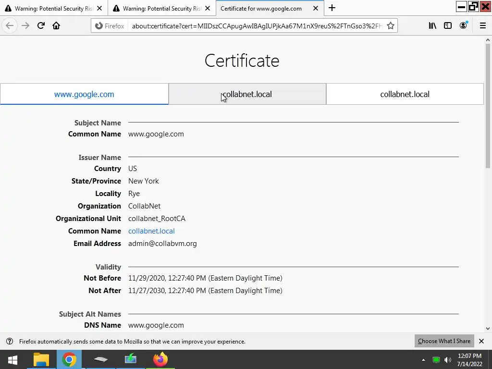
Task: Click the Firefox identity icon in address bar
Action: click(110, 26)
